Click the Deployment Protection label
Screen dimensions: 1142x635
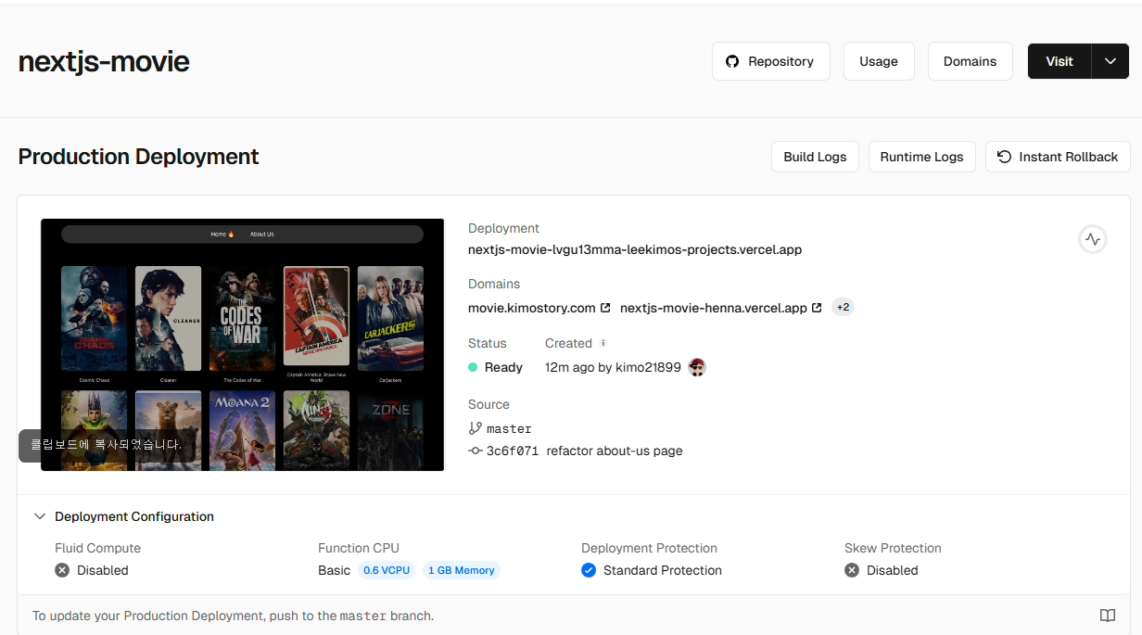point(649,548)
